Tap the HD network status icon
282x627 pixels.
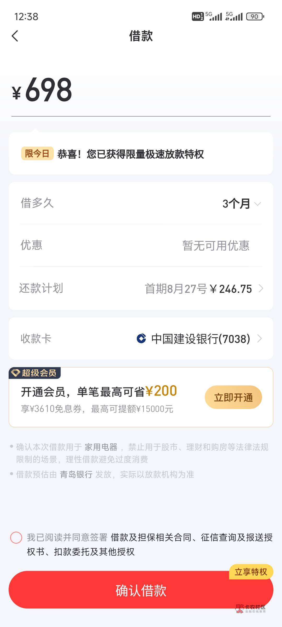[x=197, y=17]
